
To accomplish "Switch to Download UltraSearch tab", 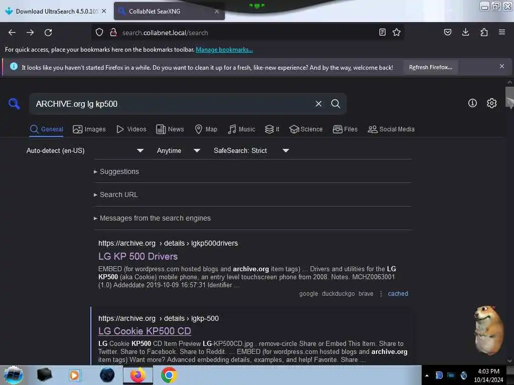I will click(x=57, y=11).
